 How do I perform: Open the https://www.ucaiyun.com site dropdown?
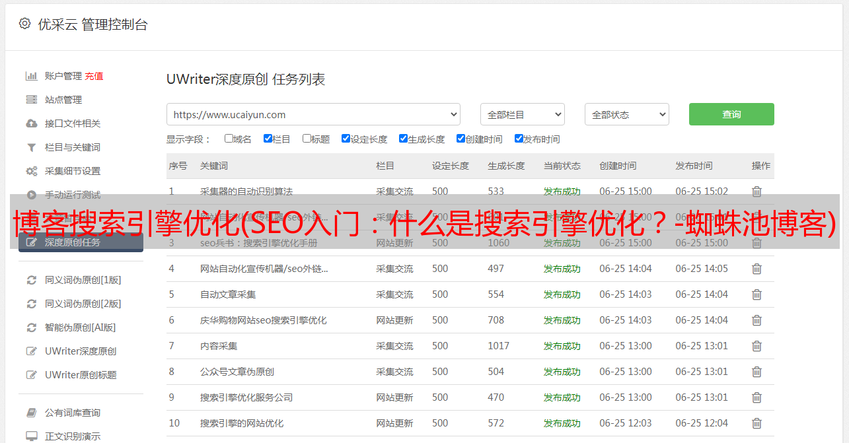point(313,114)
